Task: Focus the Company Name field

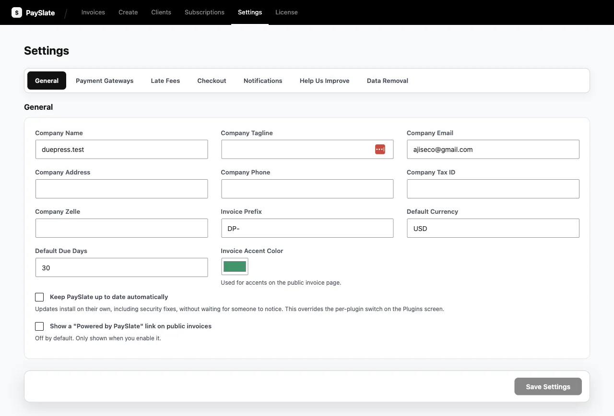Action: click(x=121, y=150)
